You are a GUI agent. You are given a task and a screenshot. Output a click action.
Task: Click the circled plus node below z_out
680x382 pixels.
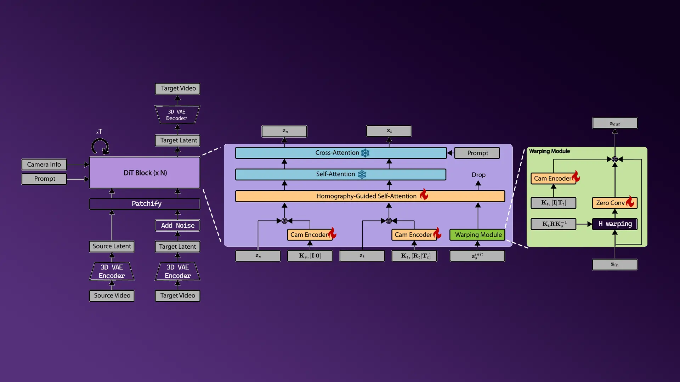pyautogui.click(x=615, y=160)
